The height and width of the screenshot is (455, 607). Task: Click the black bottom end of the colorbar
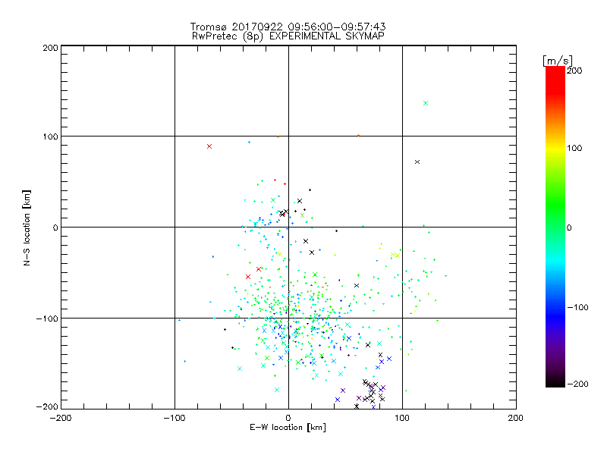pyautogui.click(x=555, y=382)
